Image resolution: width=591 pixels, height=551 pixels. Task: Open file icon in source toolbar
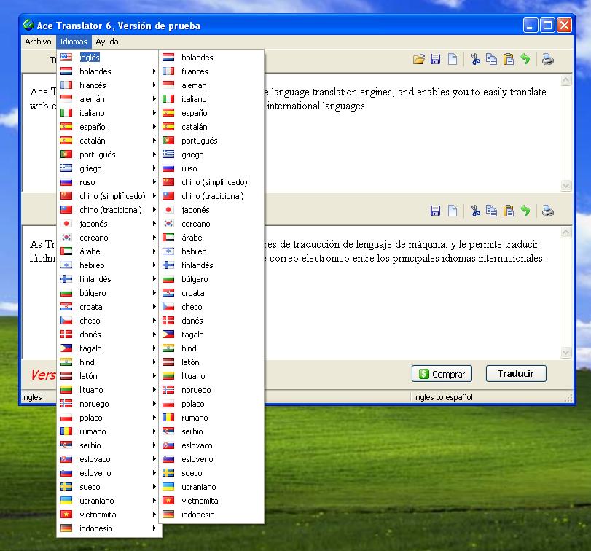pyautogui.click(x=418, y=59)
